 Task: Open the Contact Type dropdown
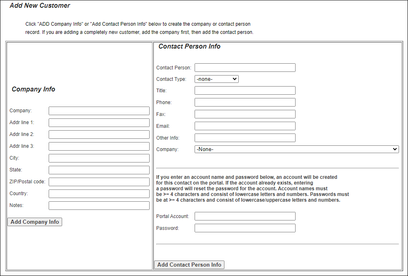tap(216, 79)
